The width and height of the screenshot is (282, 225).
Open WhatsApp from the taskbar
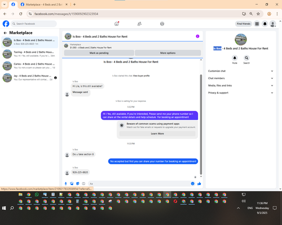pos(37,195)
